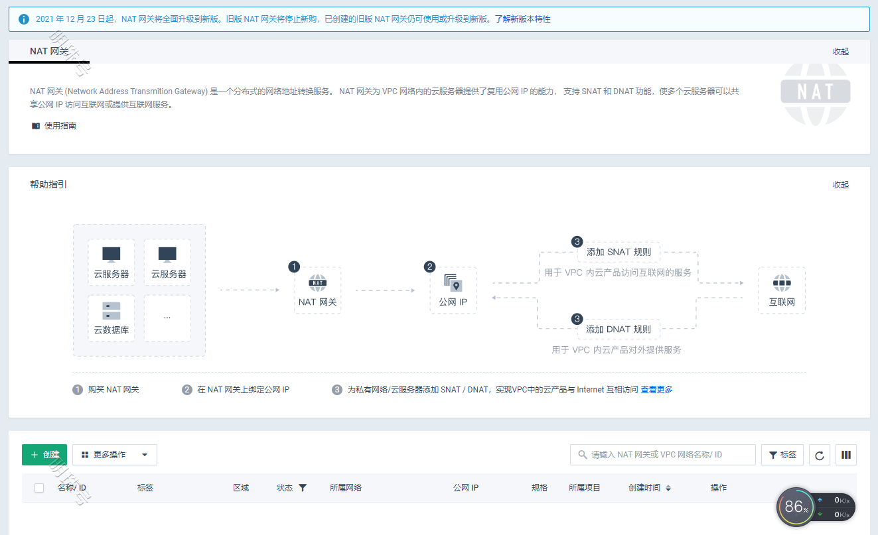Click the NAT 网关 diagram icon
Image resolution: width=878 pixels, height=535 pixels.
point(318,283)
